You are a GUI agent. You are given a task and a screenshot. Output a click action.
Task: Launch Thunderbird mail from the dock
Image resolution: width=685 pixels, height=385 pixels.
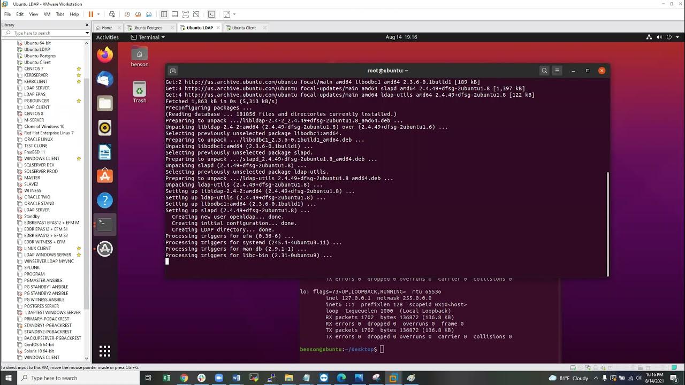[x=105, y=79]
